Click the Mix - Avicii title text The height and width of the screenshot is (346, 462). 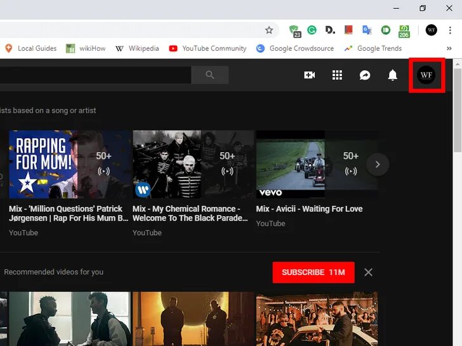coord(309,209)
